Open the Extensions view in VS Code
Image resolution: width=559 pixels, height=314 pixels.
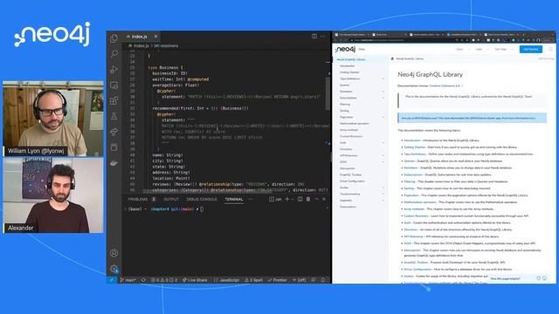pos(114,101)
